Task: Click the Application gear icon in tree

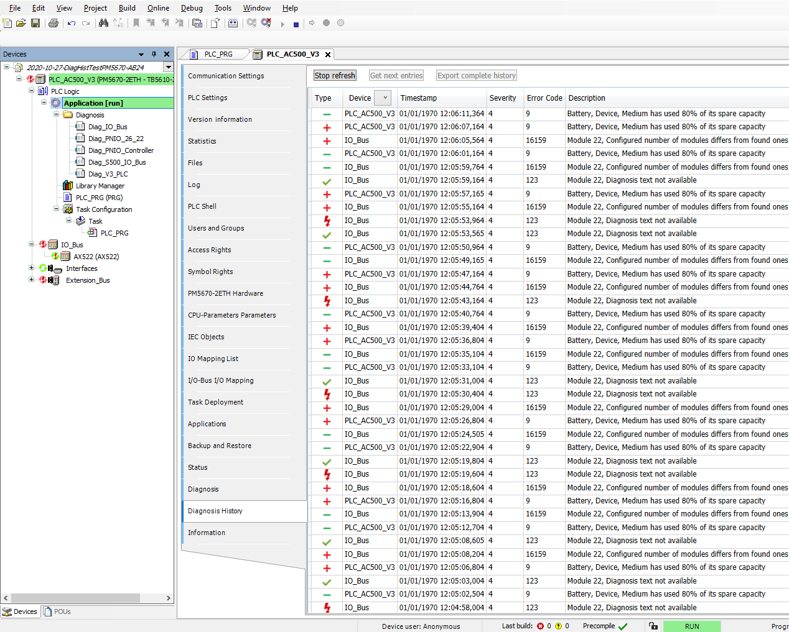Action: click(56, 103)
